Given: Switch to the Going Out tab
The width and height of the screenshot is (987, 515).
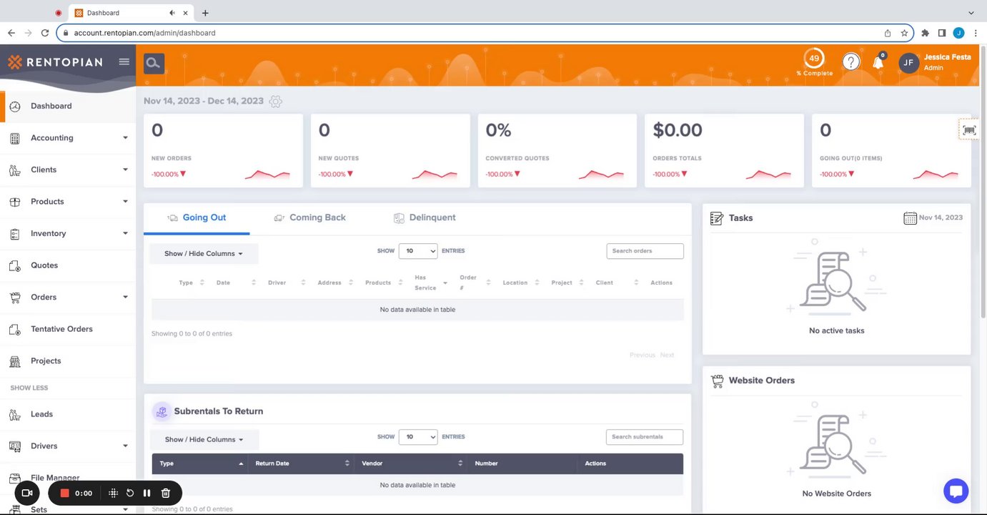Looking at the screenshot, I should [x=197, y=218].
